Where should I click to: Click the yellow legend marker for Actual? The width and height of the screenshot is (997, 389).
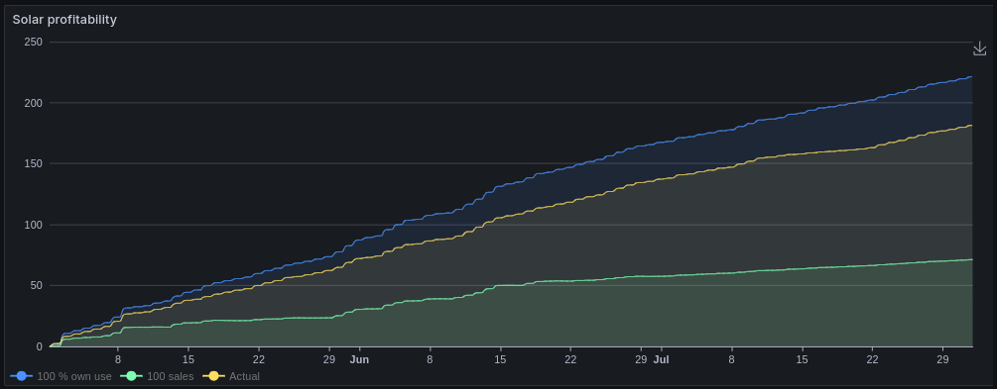[213, 376]
